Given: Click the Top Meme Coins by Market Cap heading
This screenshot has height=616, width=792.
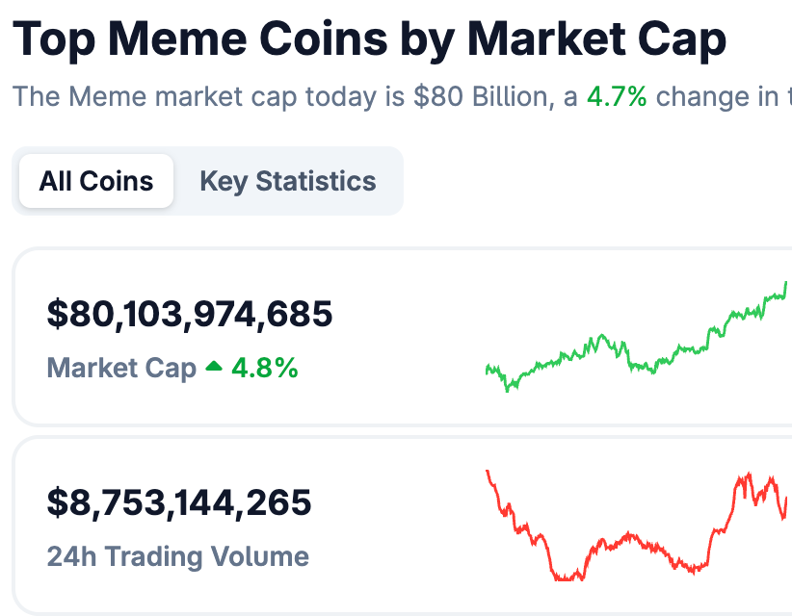Looking at the screenshot, I should [369, 38].
